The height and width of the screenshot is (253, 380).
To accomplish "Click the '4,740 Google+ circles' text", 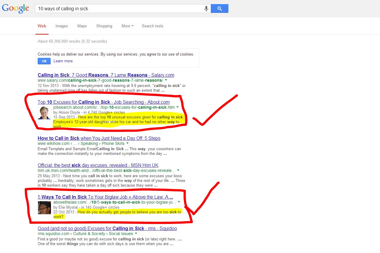I will point(106,112).
